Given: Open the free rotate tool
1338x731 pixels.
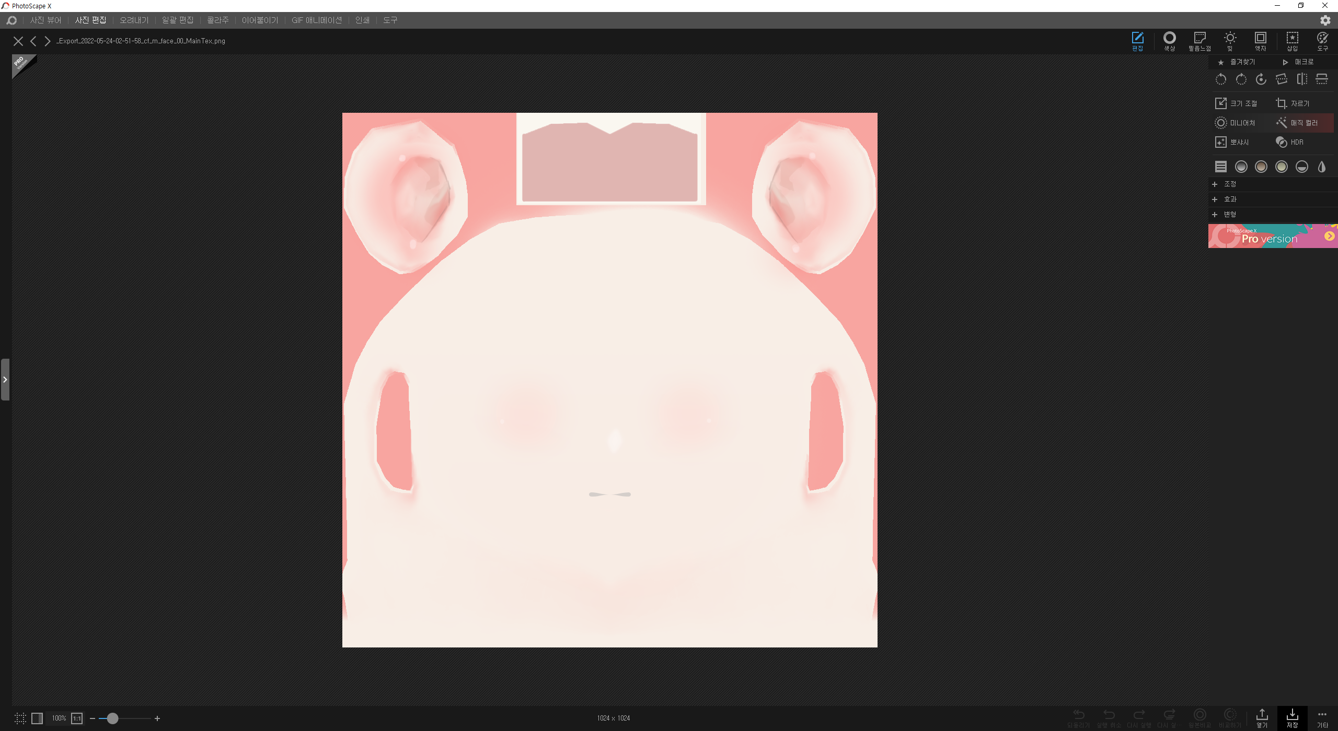Looking at the screenshot, I should point(1261,79).
